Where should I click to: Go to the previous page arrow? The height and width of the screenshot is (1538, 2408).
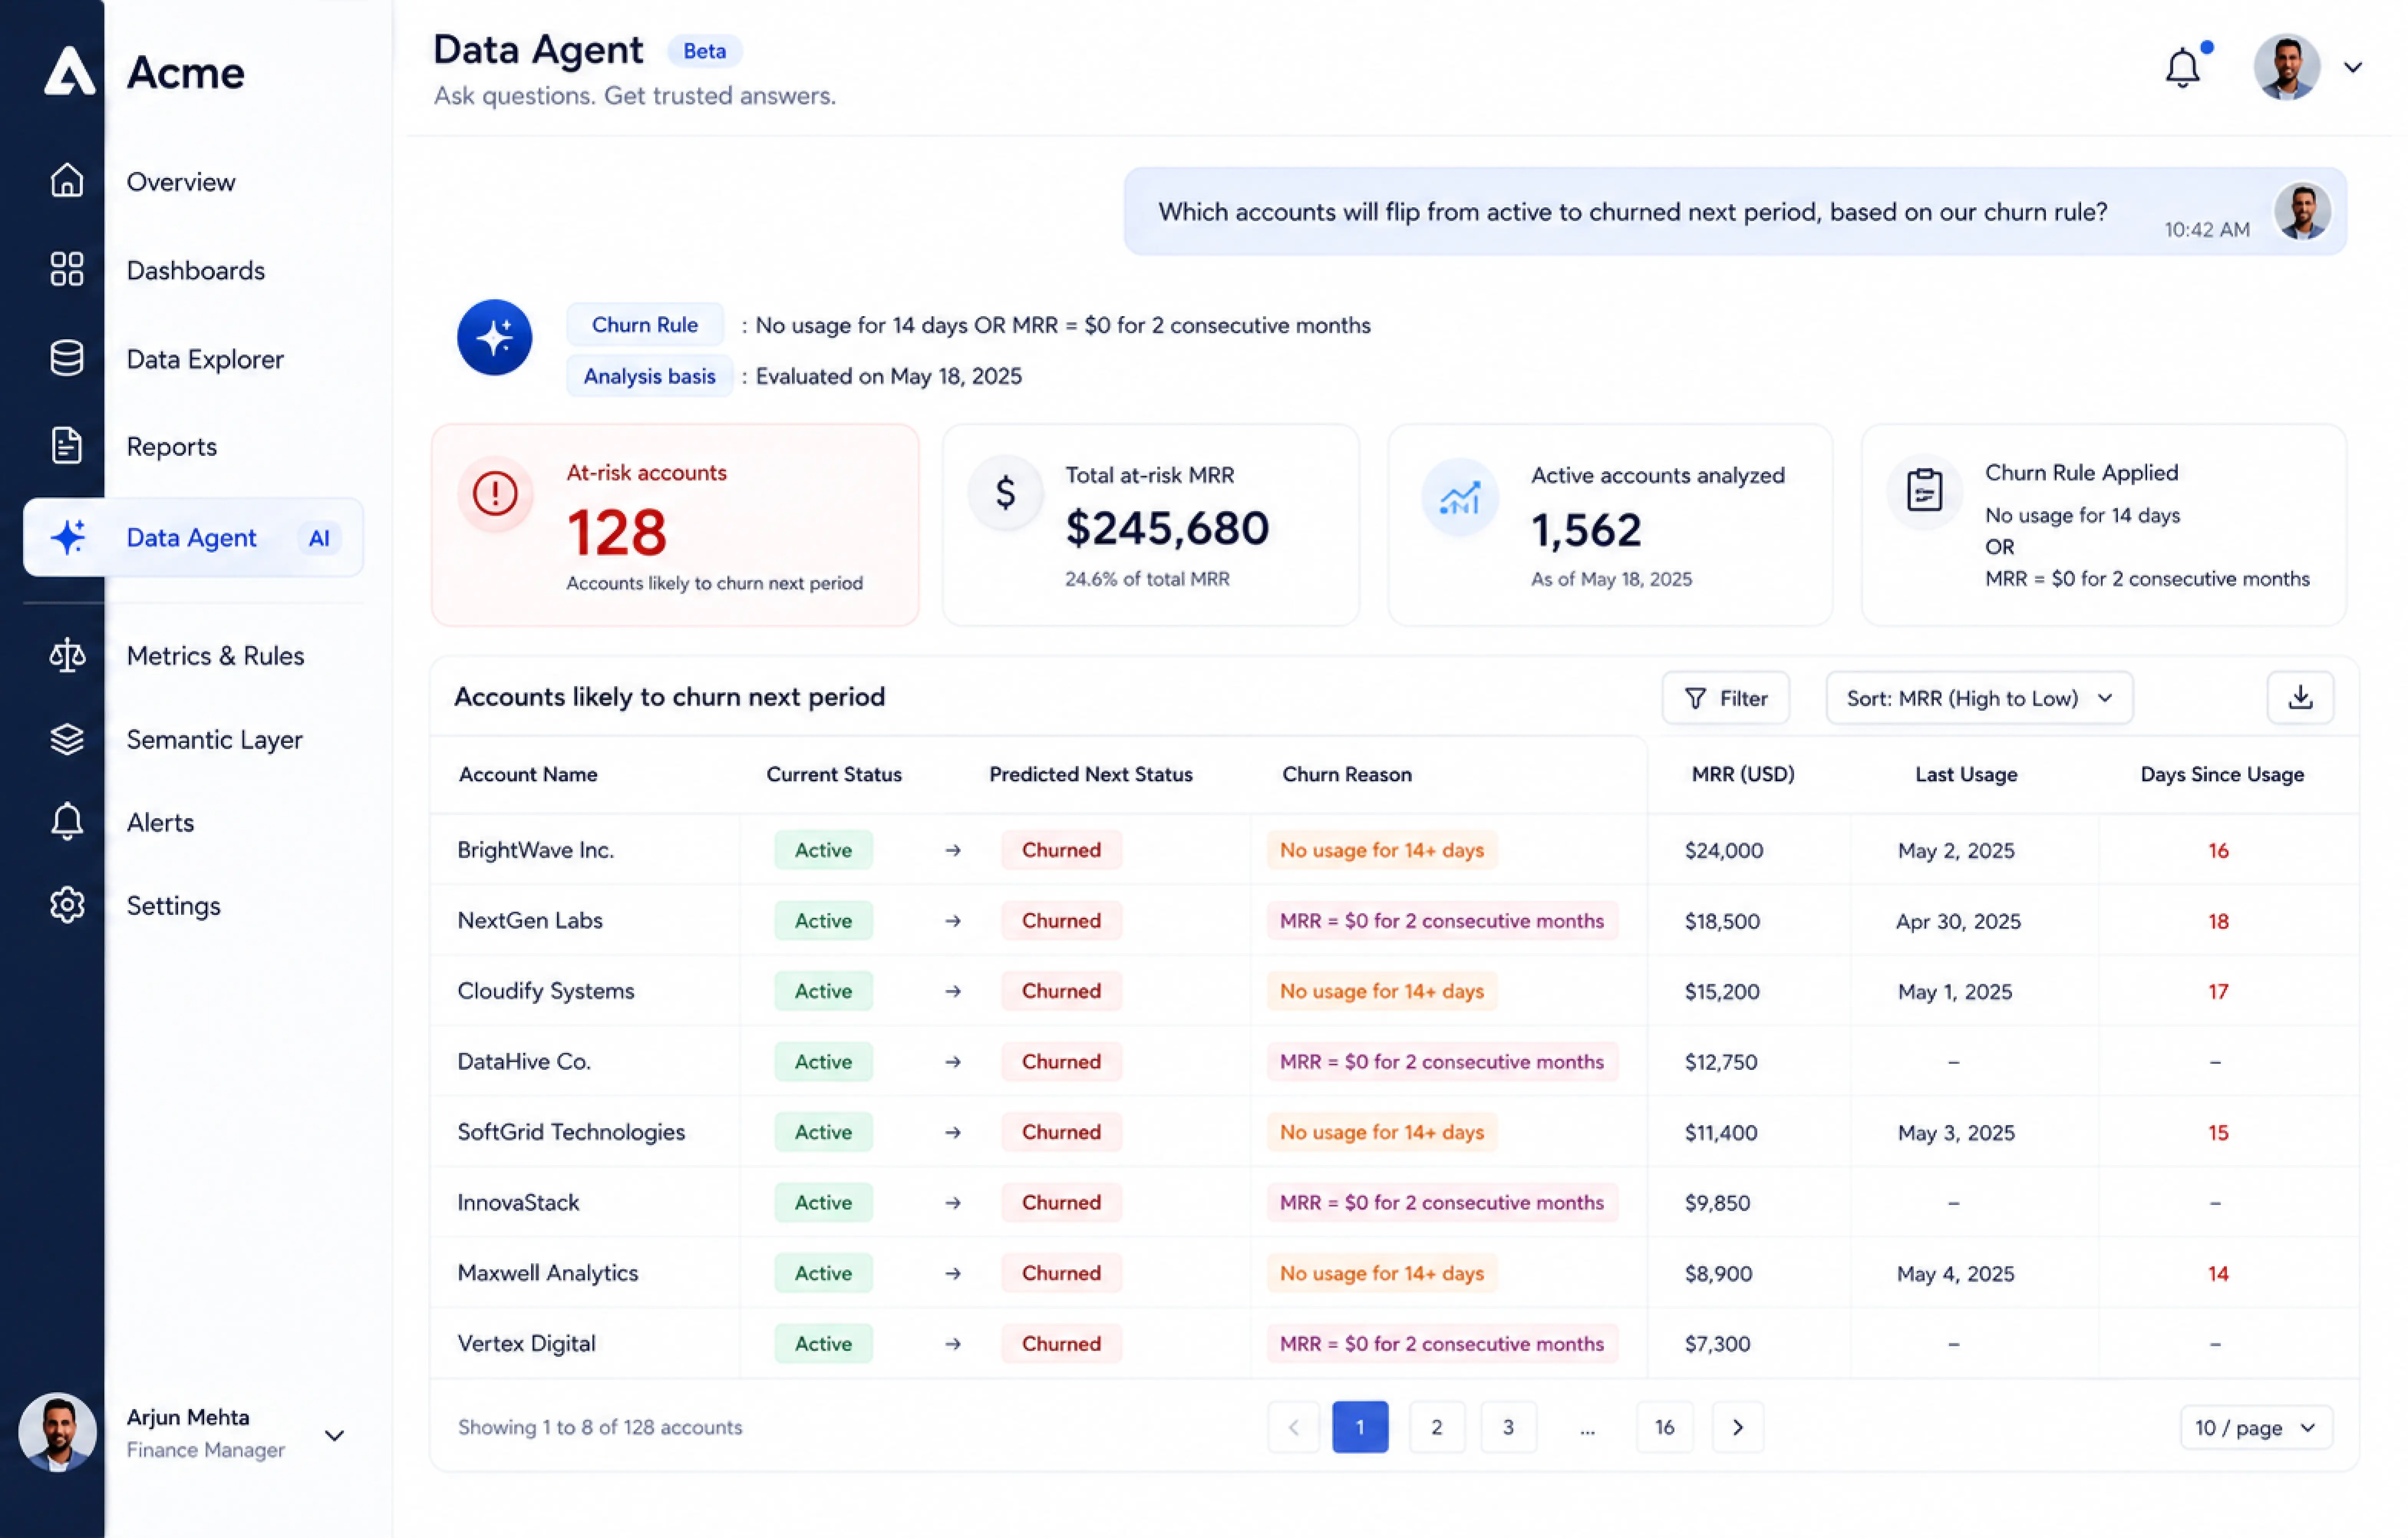click(1294, 1427)
